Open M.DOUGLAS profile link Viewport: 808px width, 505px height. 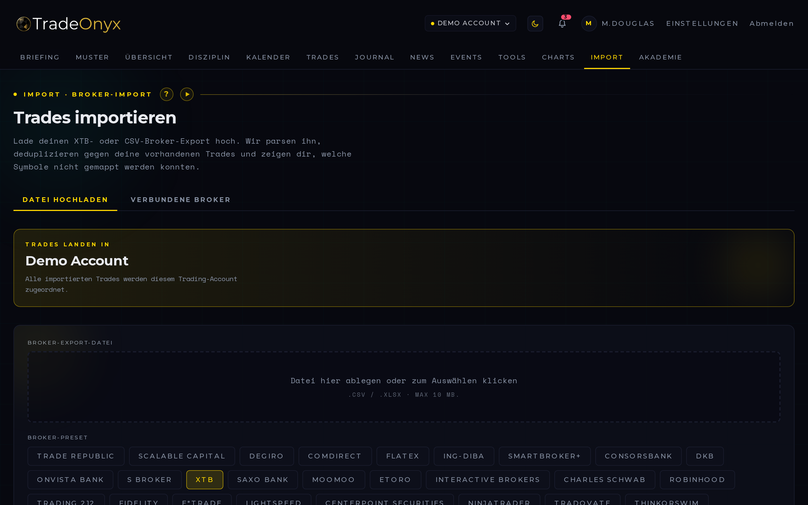click(628, 23)
